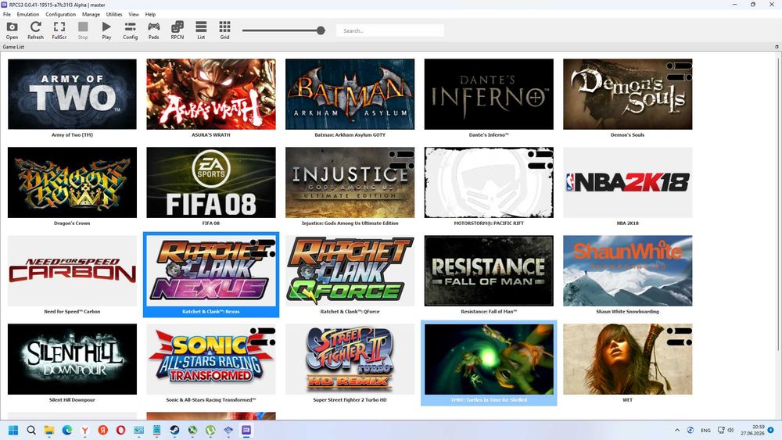782x440 pixels.
Task: Select Ratchet & Clank Nexus cover
Action: [x=211, y=270]
